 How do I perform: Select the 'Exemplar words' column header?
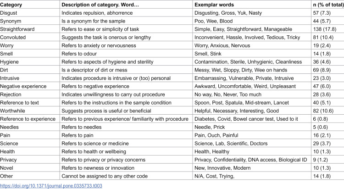pos(214,5)
